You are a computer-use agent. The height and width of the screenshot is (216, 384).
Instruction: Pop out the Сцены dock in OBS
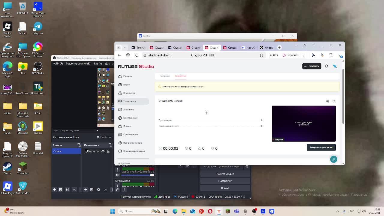click(79, 145)
